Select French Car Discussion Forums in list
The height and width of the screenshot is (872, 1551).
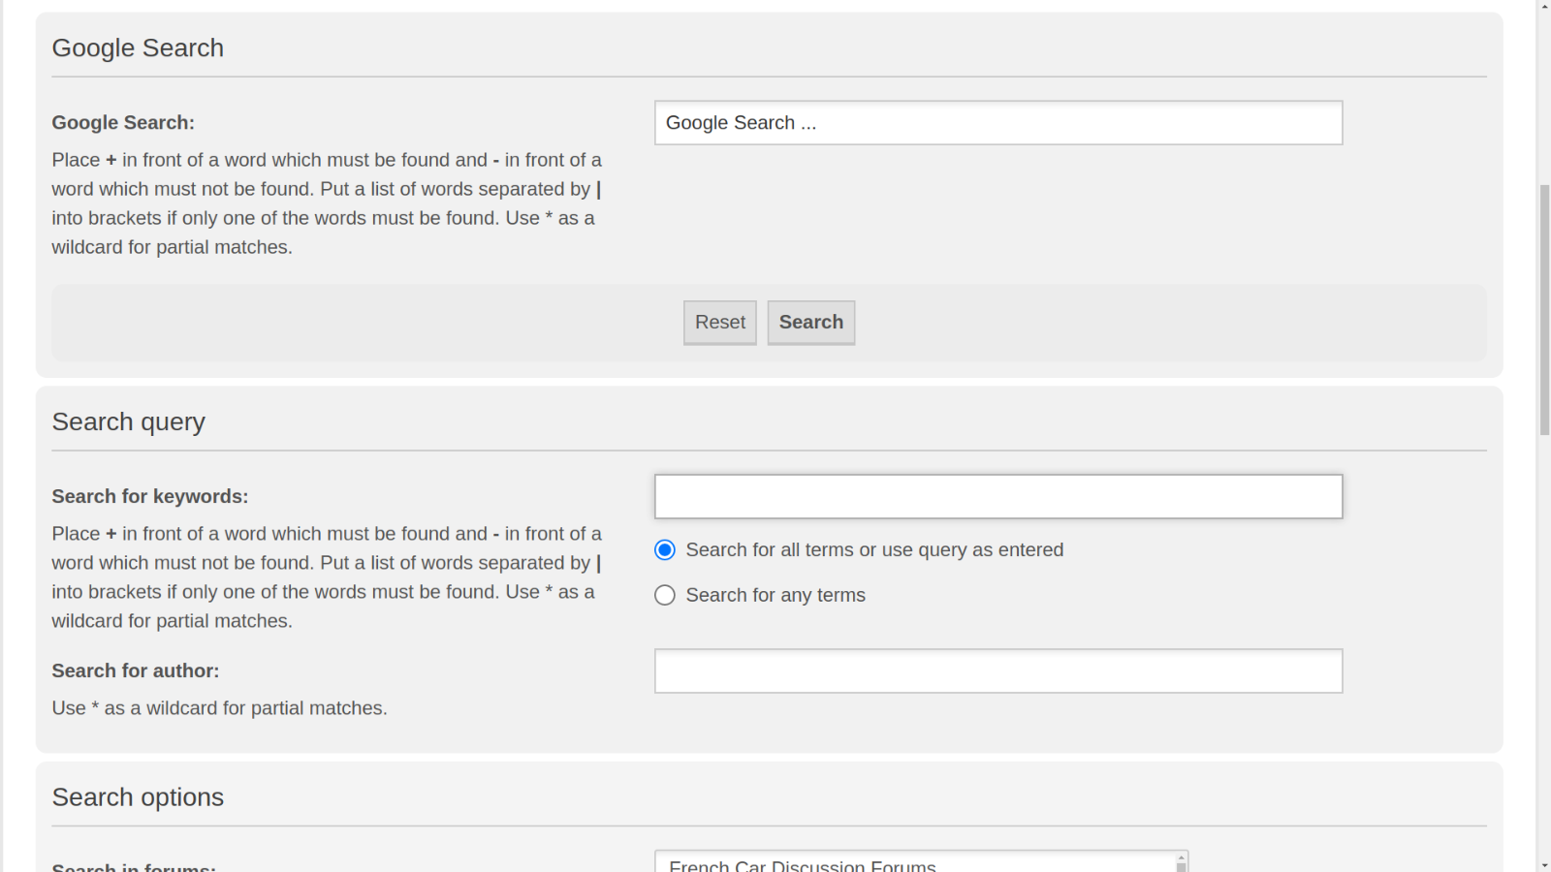point(803,865)
